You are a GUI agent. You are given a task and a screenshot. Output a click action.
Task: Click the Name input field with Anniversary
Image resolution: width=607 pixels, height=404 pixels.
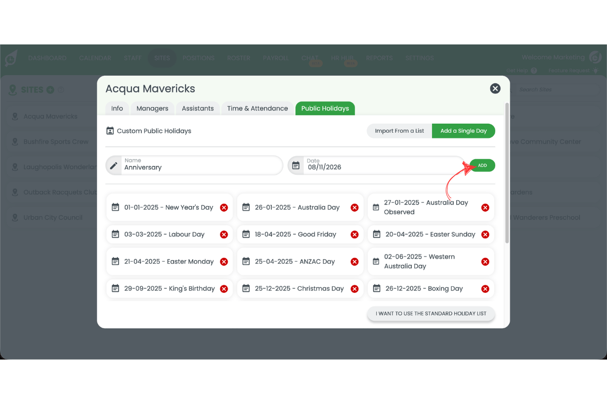point(200,167)
